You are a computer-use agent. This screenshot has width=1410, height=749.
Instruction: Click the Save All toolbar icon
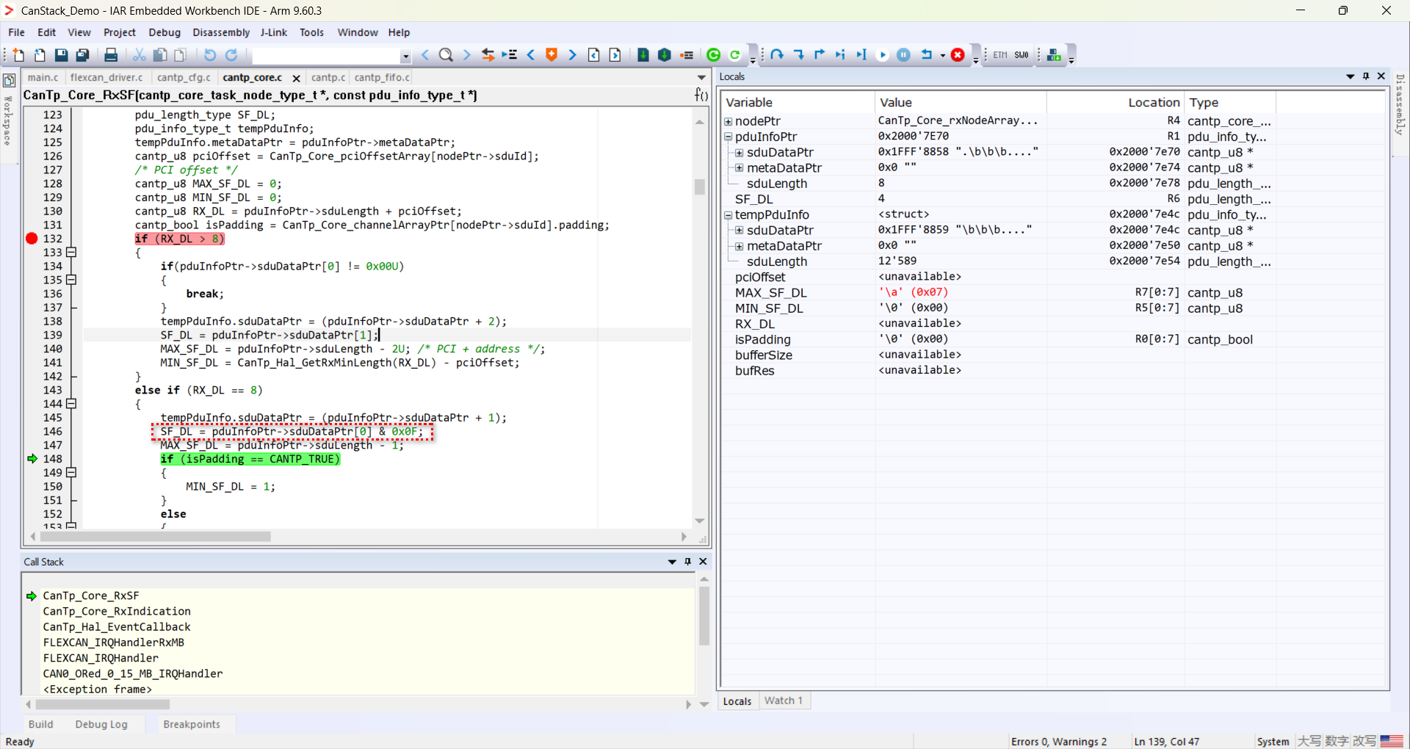83,55
